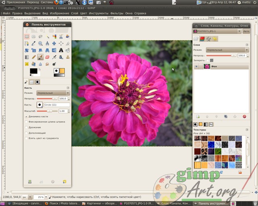The image size is (258, 206).
Task: Click the black foreground color swatch
Action: [33, 71]
